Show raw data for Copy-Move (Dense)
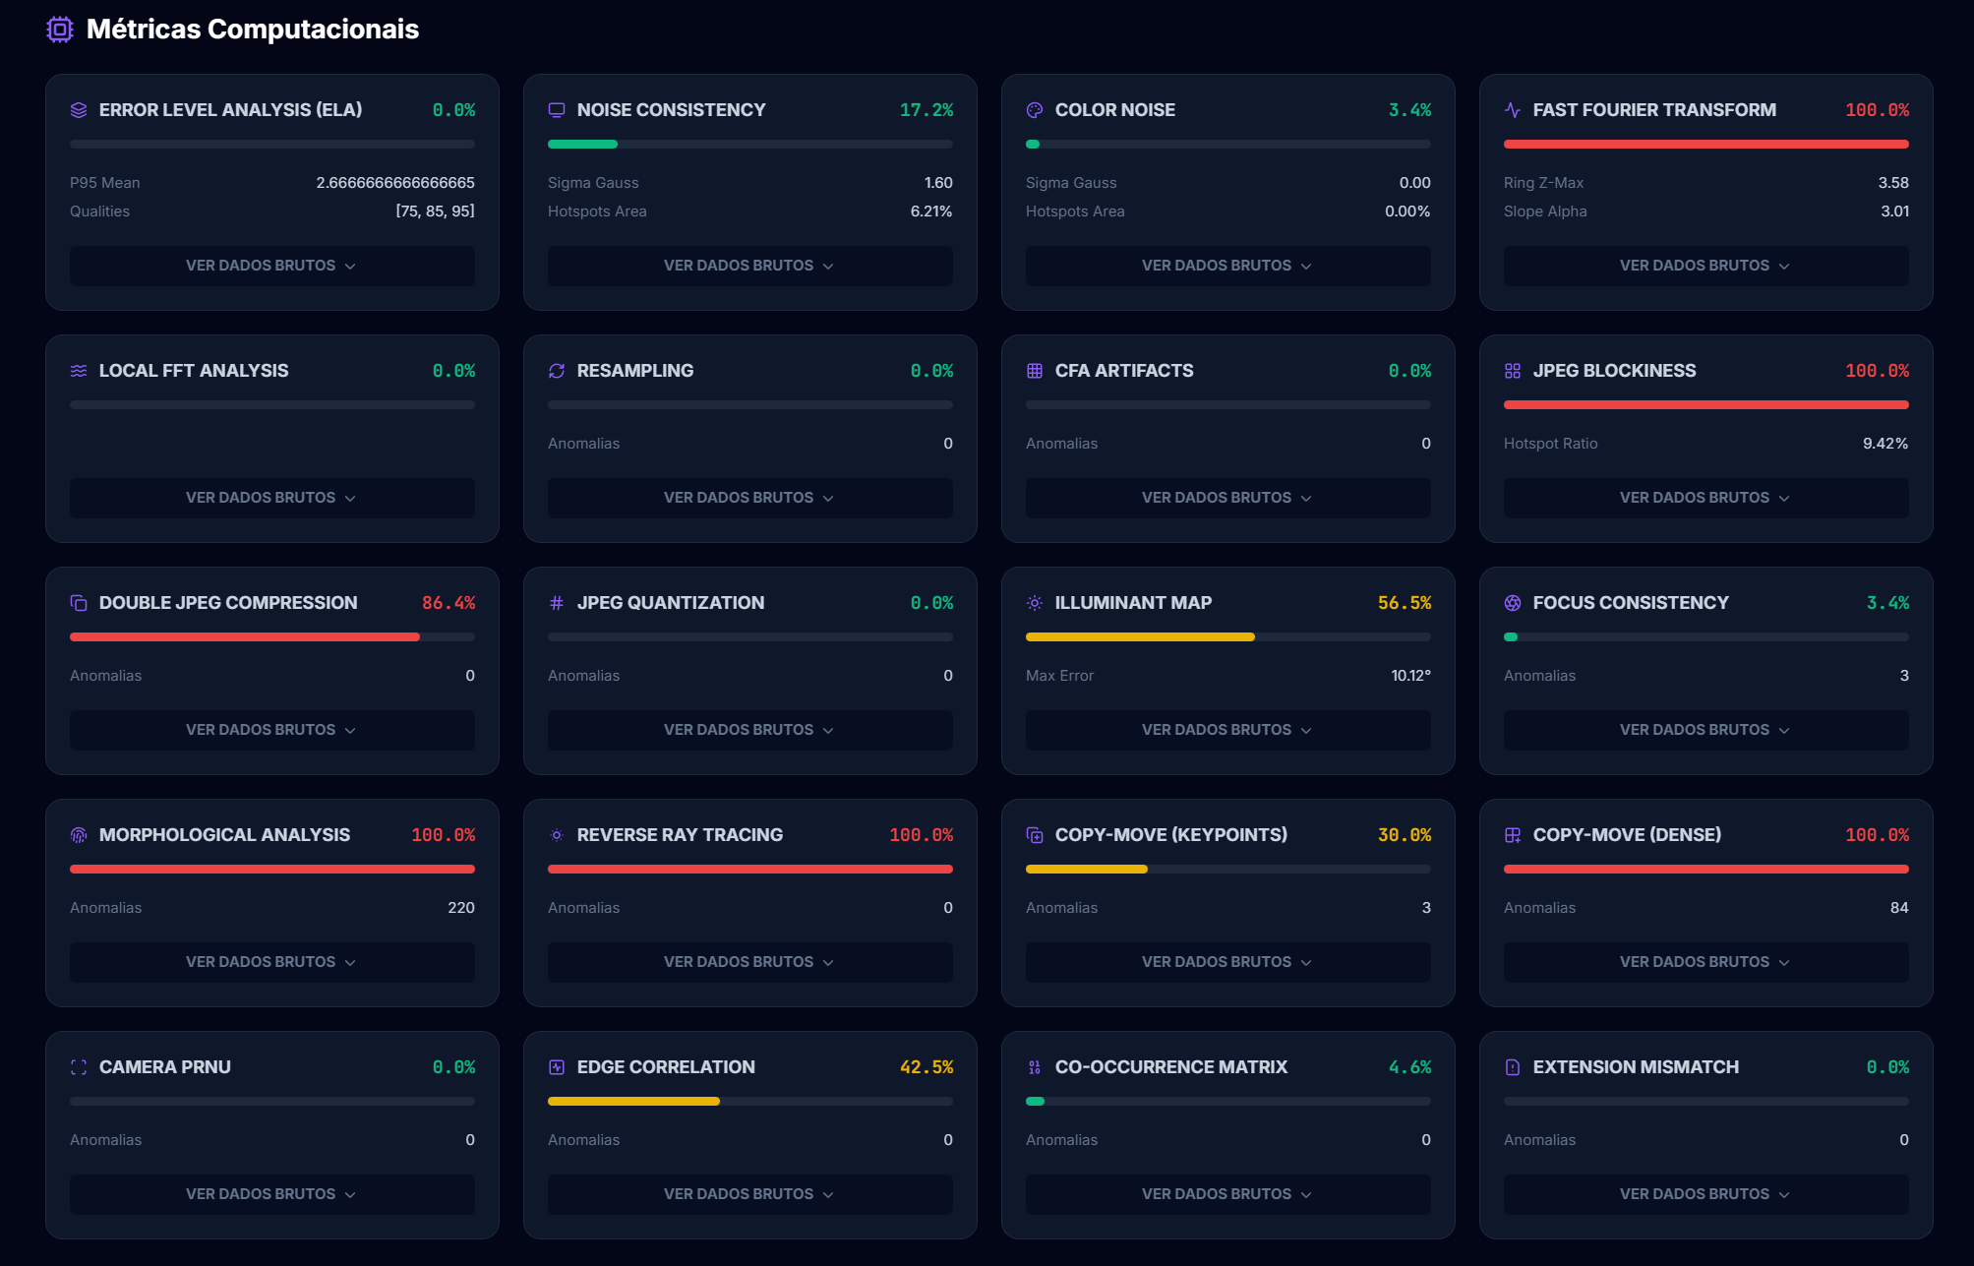Viewport: 1974px width, 1266px height. [1705, 962]
